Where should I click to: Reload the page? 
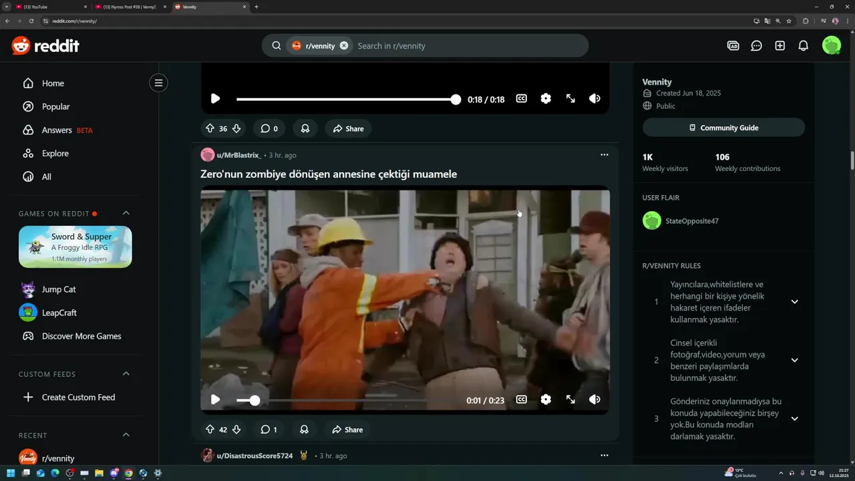click(x=31, y=21)
